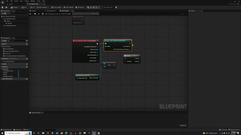This screenshot has height=135, width=241.
Task: Open the Edit menu
Action: tap(11, 1)
